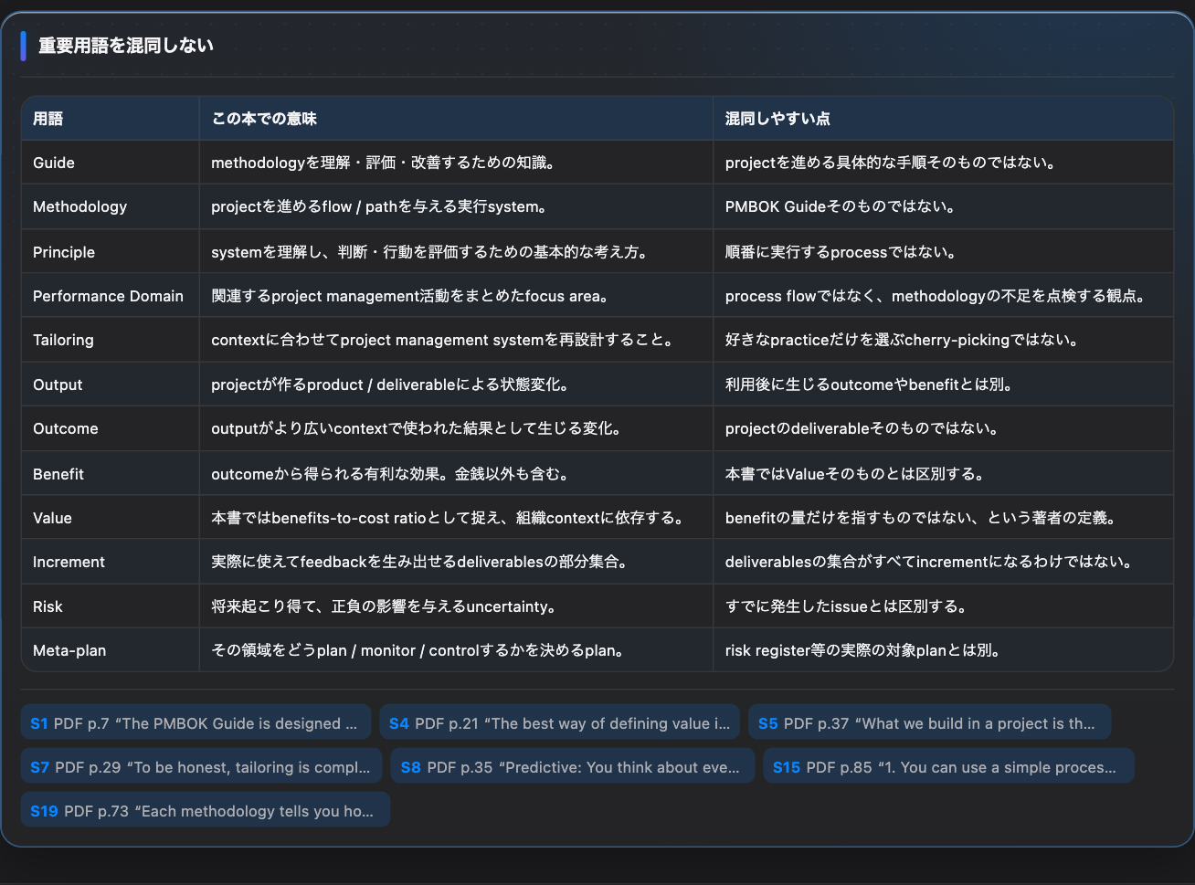Click '本書ではValueそのものとは区別する。' cell
The image size is (1195, 885).
943,473
